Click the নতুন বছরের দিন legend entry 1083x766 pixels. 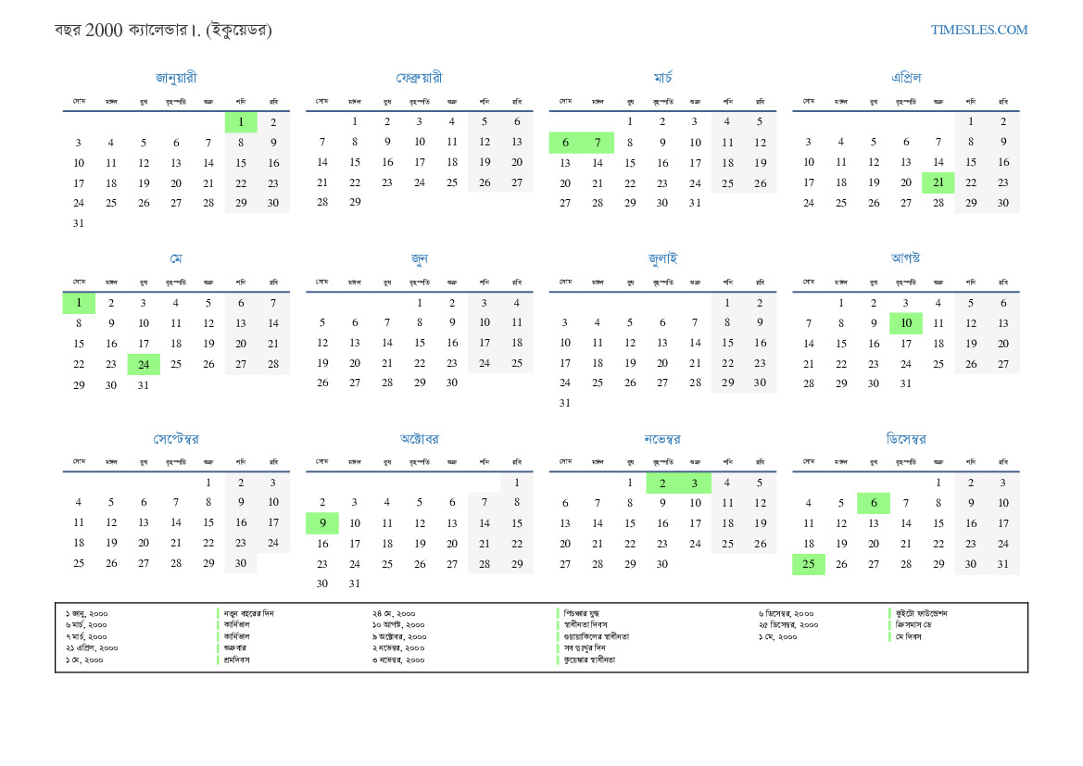pyautogui.click(x=248, y=613)
